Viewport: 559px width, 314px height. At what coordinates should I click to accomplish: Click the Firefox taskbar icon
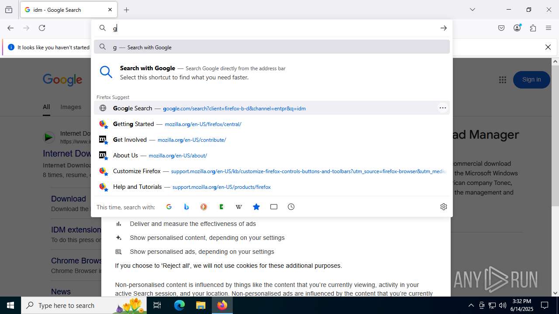pos(222,305)
